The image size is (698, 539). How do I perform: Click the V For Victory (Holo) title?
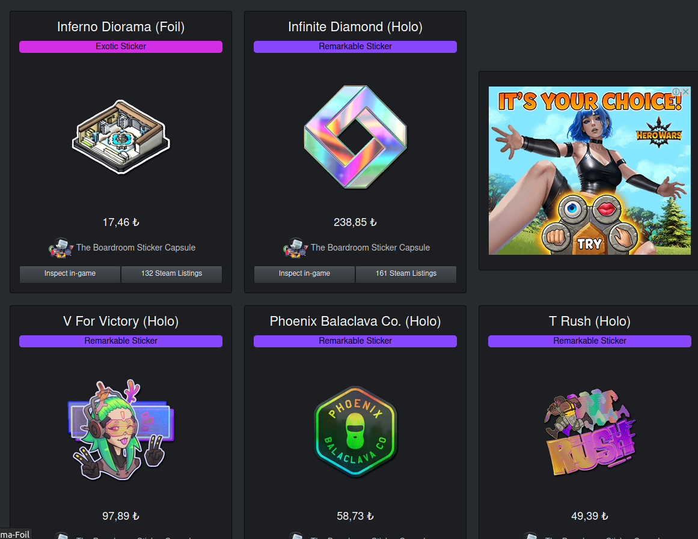pyautogui.click(x=121, y=321)
